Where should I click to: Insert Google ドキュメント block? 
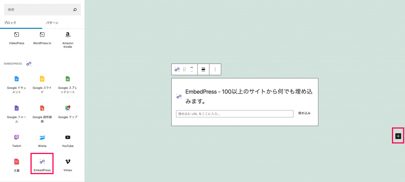(17, 85)
